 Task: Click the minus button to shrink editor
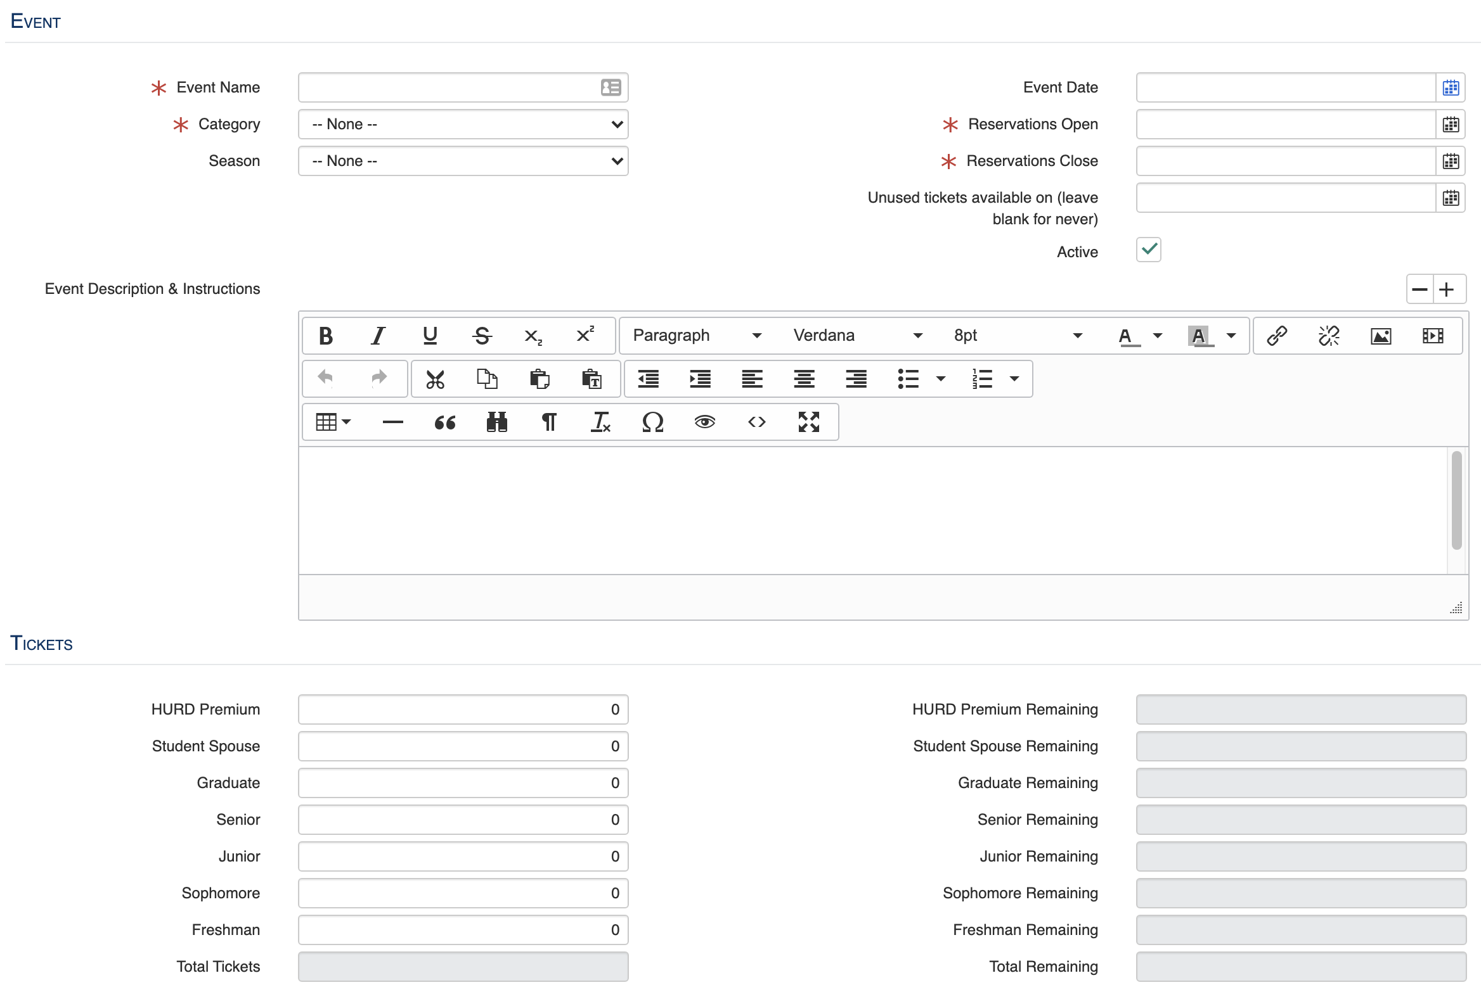click(1420, 289)
